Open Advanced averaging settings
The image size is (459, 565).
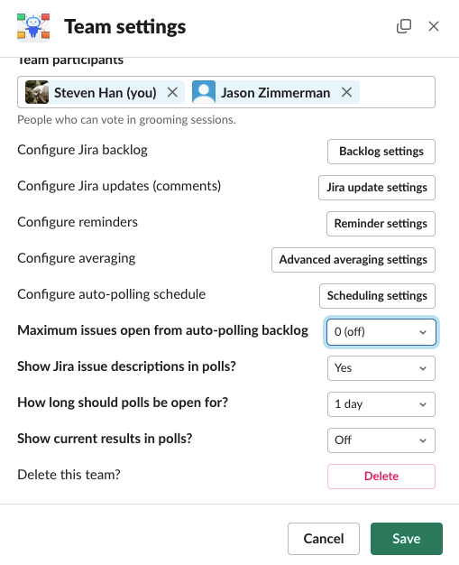click(353, 260)
